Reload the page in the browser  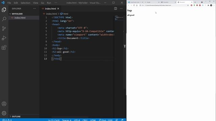134,5
